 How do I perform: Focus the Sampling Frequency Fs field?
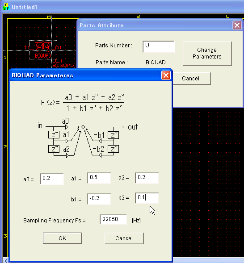(x=113, y=219)
